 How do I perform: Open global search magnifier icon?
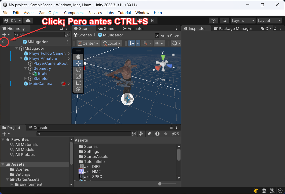coord(225,21)
